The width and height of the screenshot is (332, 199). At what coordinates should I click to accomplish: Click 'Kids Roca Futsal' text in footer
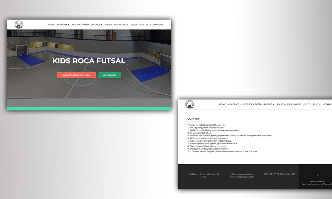pos(317,181)
